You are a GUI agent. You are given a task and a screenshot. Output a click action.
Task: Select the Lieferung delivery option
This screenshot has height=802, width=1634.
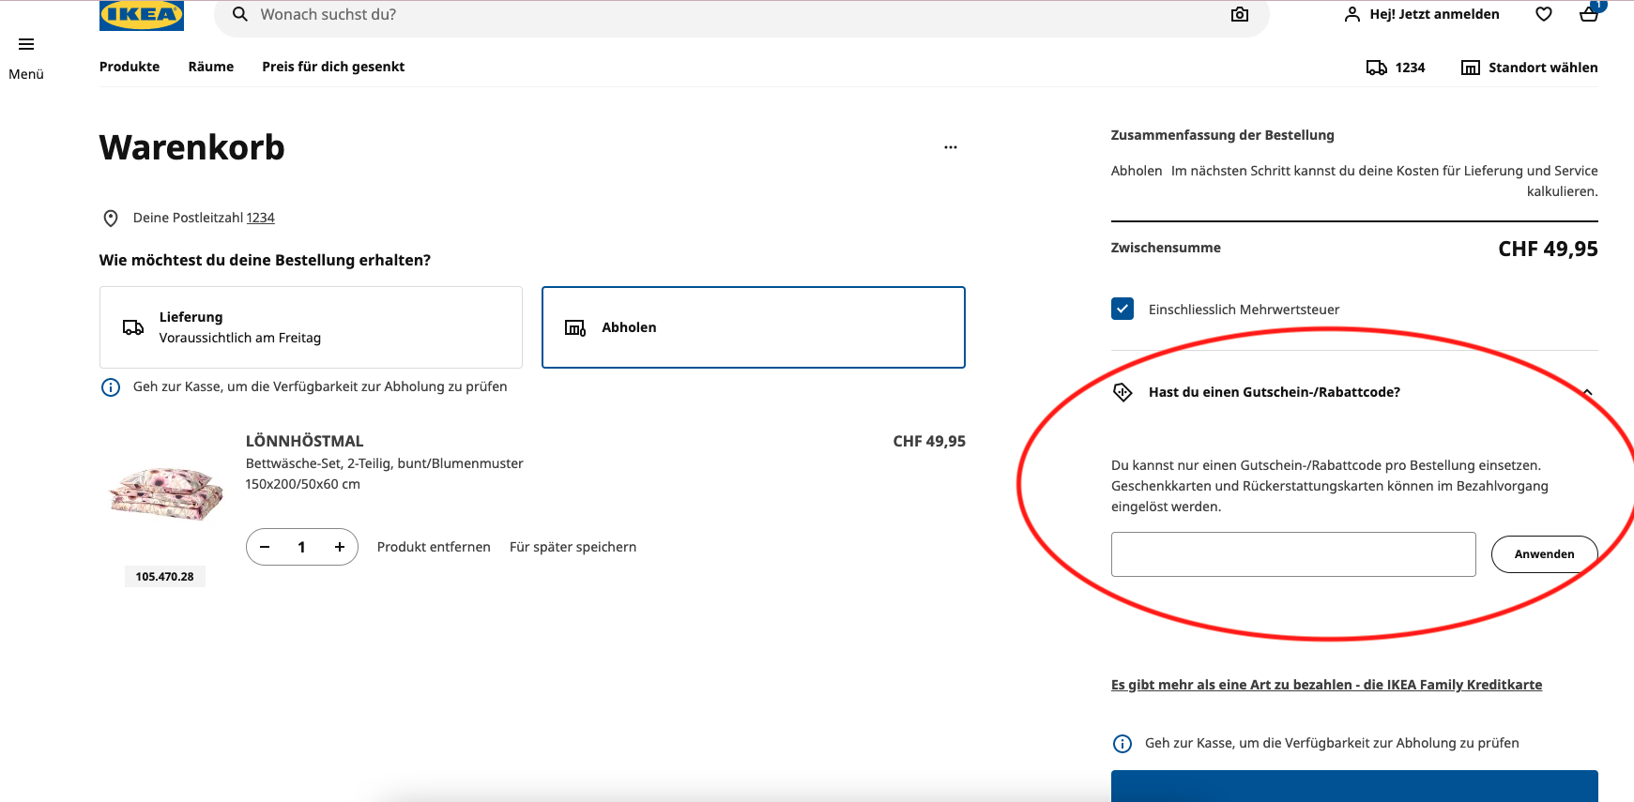[311, 327]
